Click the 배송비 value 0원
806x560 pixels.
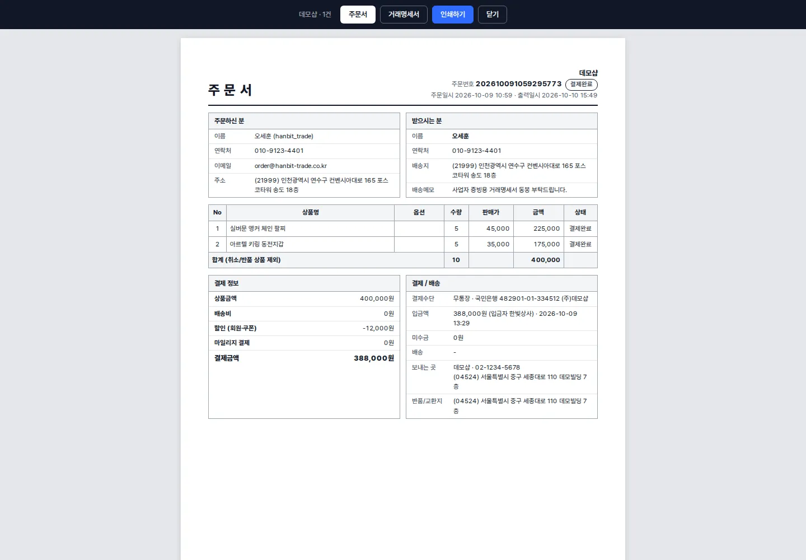tap(389, 314)
